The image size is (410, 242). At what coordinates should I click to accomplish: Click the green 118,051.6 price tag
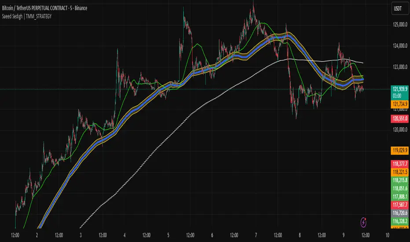pos(400,188)
